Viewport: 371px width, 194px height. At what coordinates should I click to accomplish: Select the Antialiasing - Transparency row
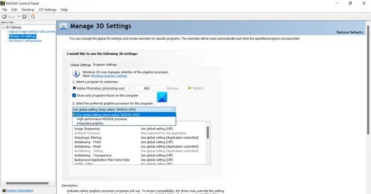point(139,155)
